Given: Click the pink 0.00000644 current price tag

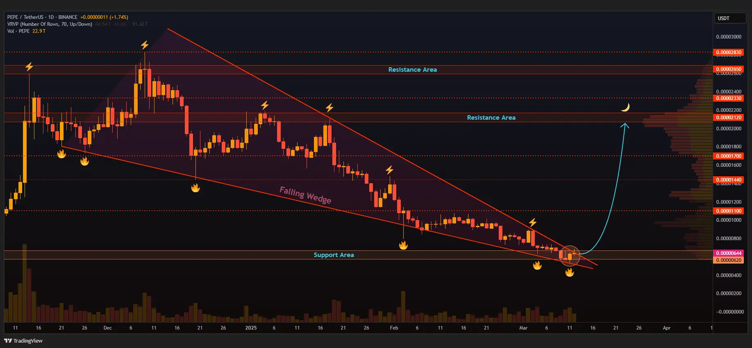Looking at the screenshot, I should pos(729,253).
